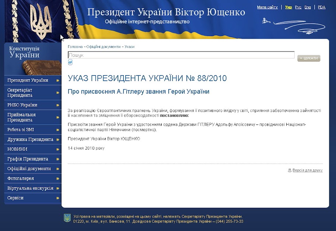
Task: Expand arrow next to Віртуальна екскурсія
Action: point(57,188)
